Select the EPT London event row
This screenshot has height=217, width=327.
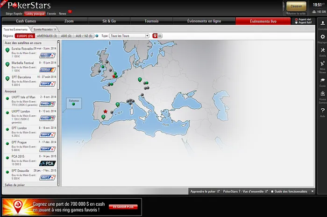(30, 132)
